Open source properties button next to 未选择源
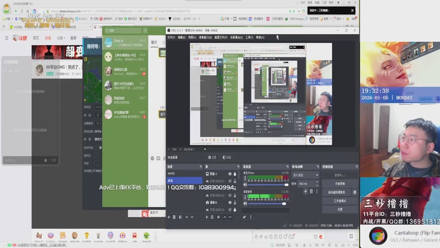The height and width of the screenshot is (248, 440). 212,158
